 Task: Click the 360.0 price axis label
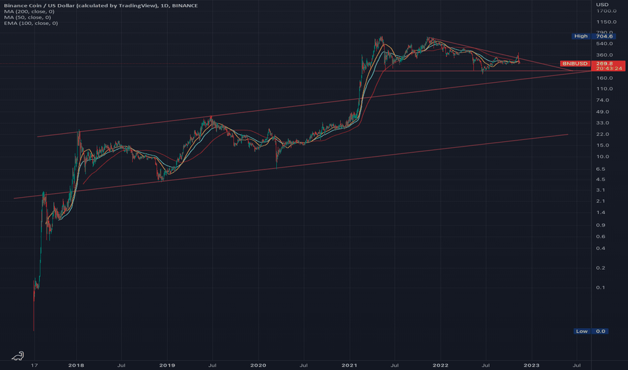[604, 55]
